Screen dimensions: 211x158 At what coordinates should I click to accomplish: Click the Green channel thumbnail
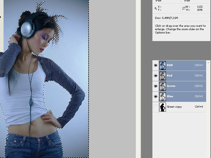[162, 86]
